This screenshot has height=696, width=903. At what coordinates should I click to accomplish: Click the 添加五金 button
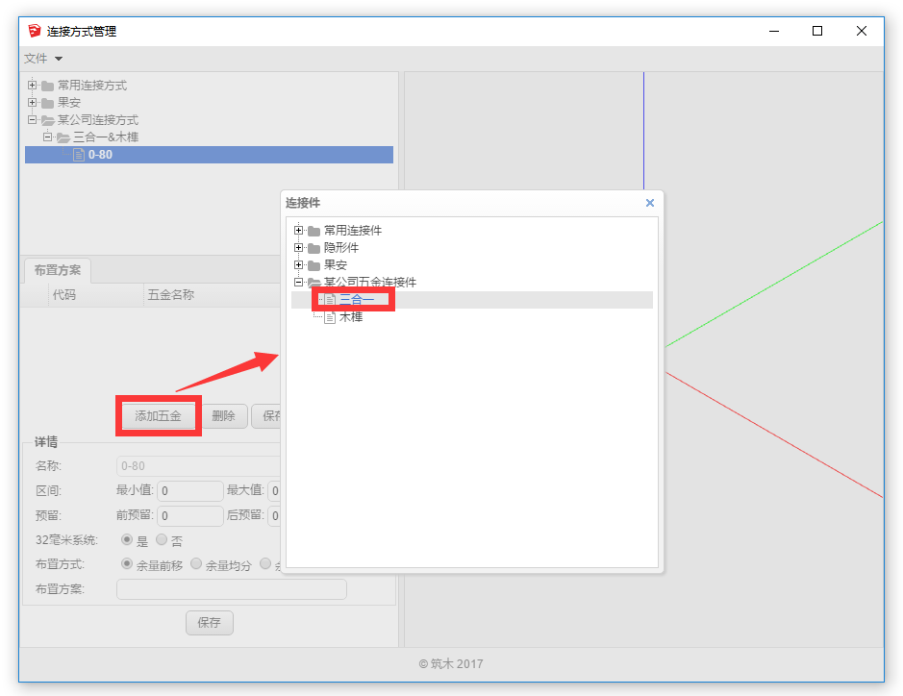(x=158, y=416)
